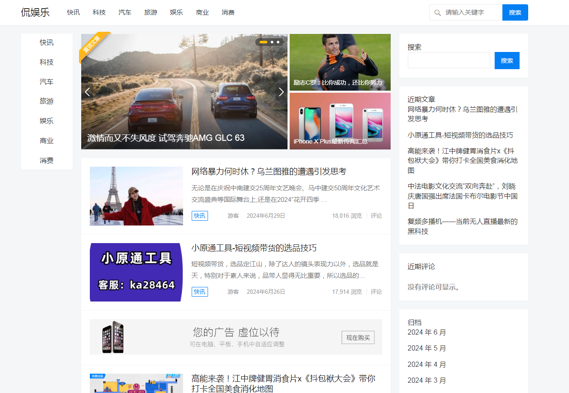Open recent post 复频多播机 in sidebar

point(462,226)
